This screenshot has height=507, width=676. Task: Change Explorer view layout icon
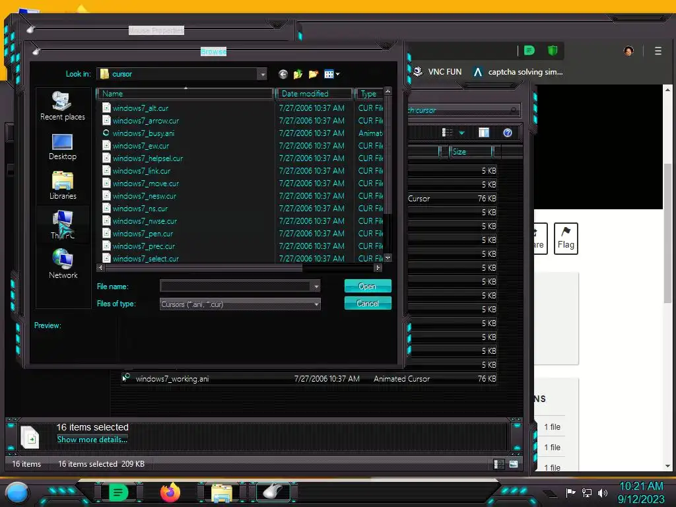(447, 133)
